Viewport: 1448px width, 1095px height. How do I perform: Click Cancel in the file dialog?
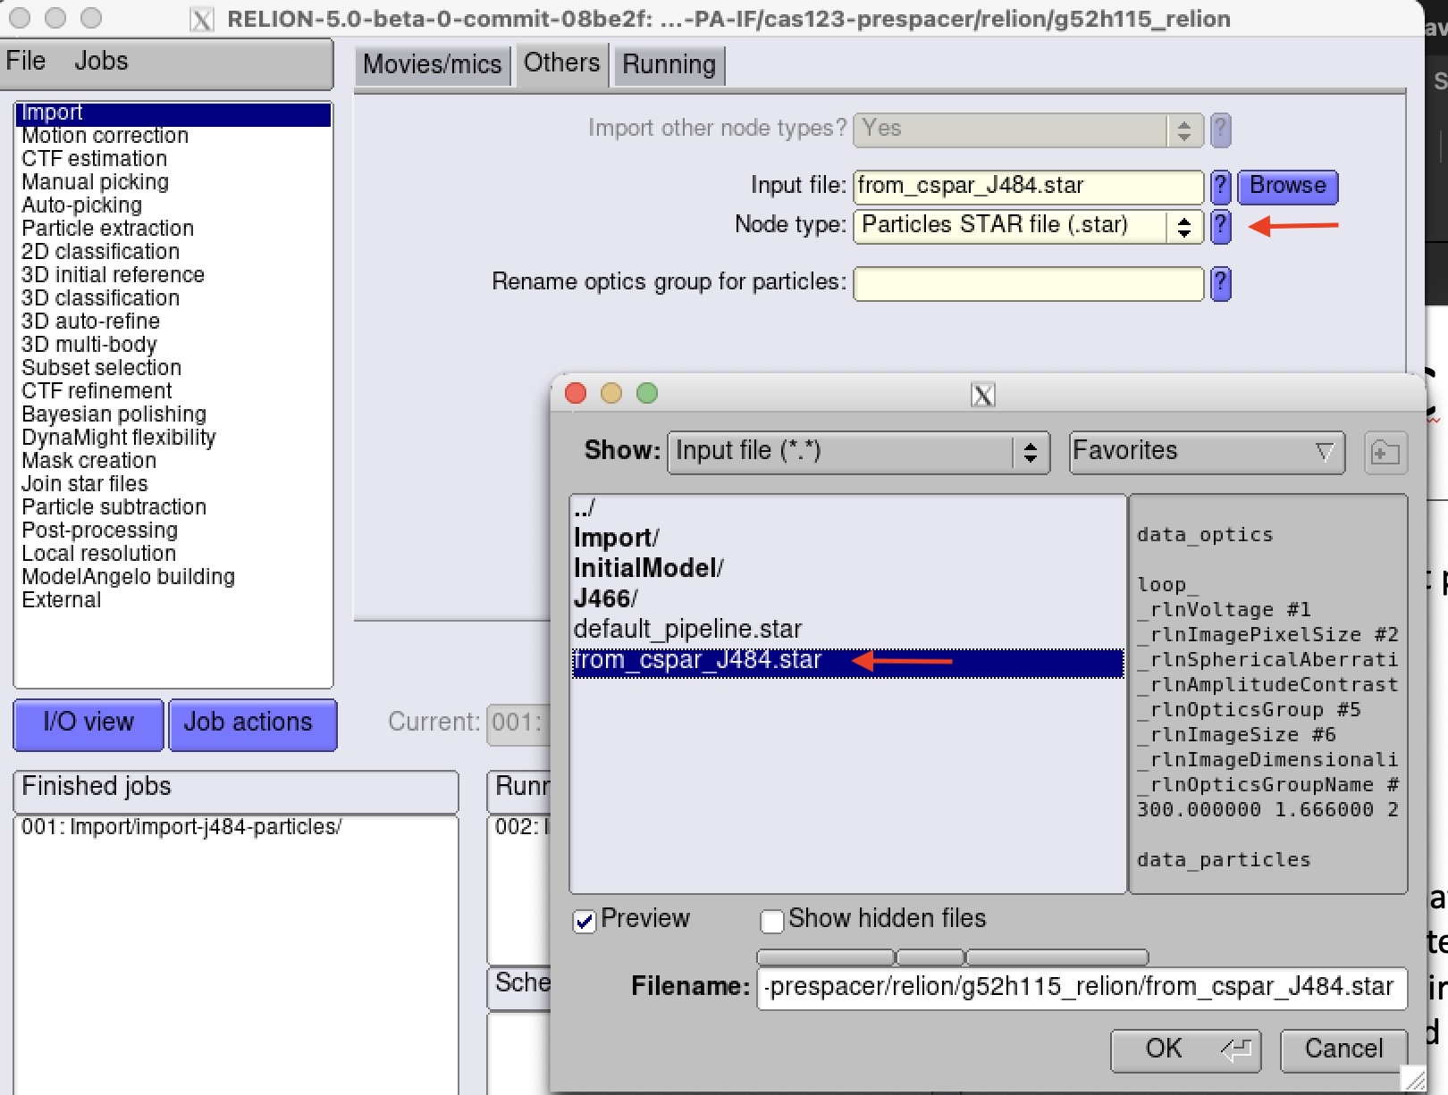pyautogui.click(x=1343, y=1049)
